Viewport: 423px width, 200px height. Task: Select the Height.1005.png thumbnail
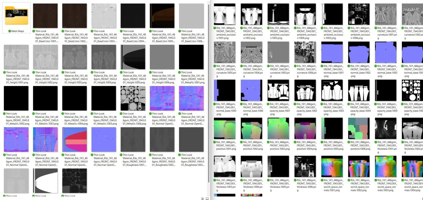(x=134, y=57)
